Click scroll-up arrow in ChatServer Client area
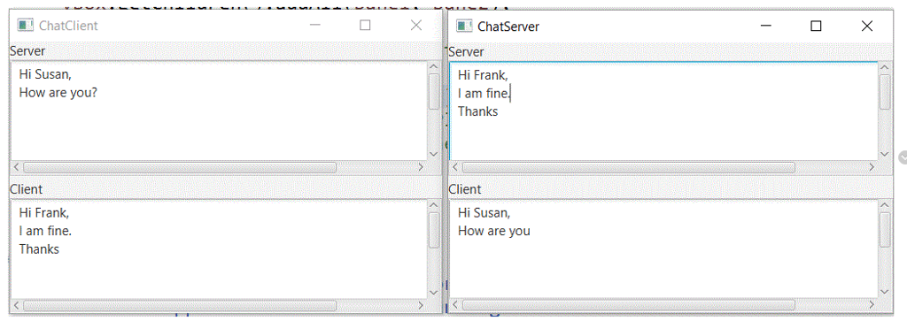Viewport: 907px width, 321px height. (x=885, y=205)
